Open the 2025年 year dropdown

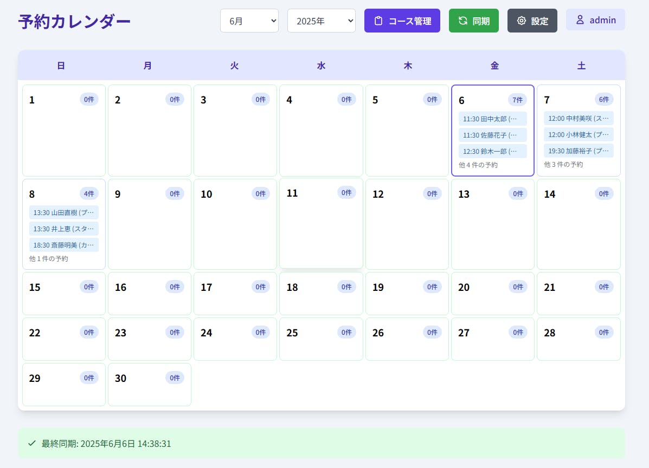tap(321, 21)
